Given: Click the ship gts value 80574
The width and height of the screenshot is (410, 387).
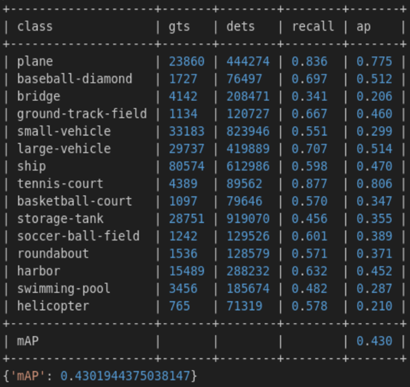Looking at the screenshot, I should [x=186, y=167].
